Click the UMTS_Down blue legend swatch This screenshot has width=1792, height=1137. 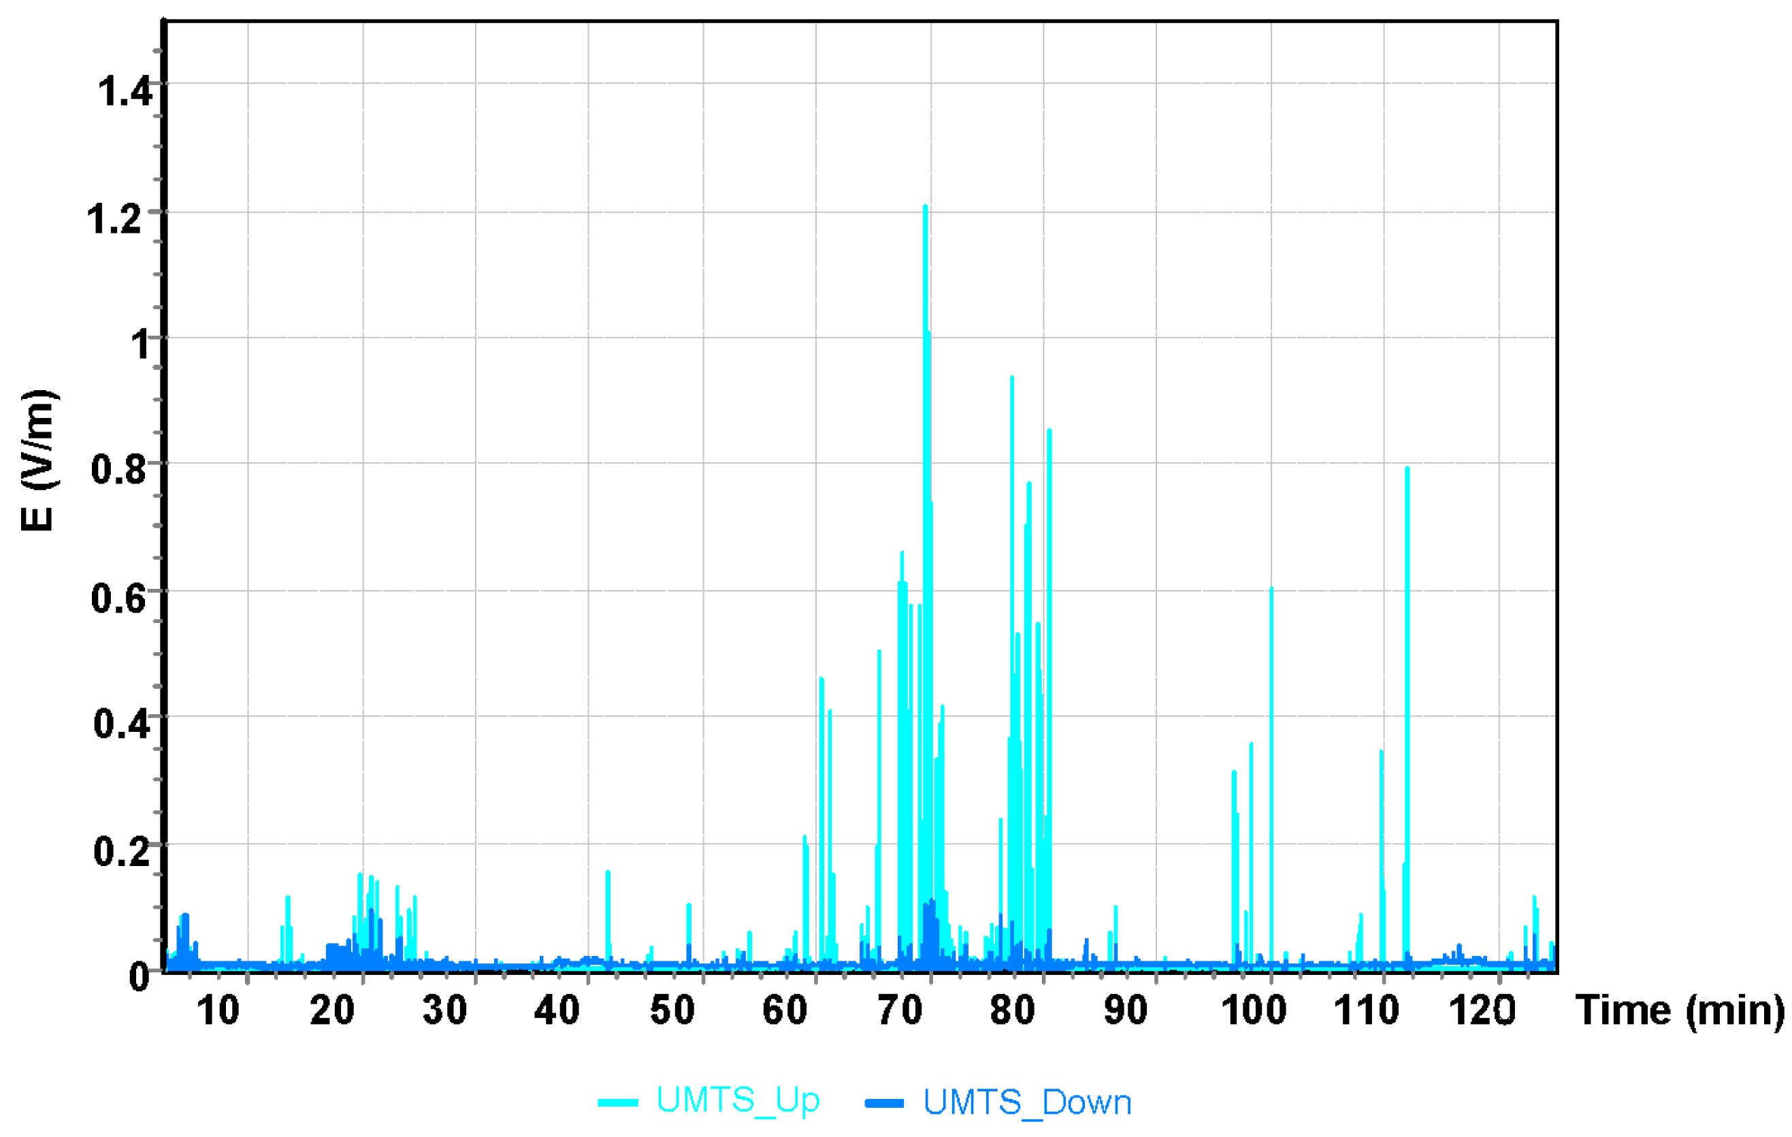click(884, 1103)
